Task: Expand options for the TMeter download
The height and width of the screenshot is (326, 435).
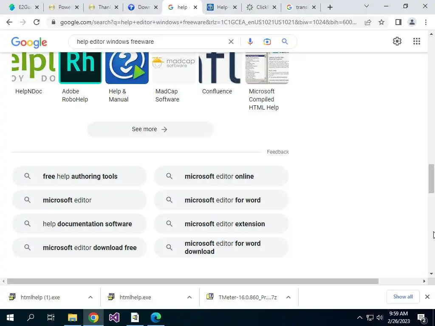Action: 288,298
